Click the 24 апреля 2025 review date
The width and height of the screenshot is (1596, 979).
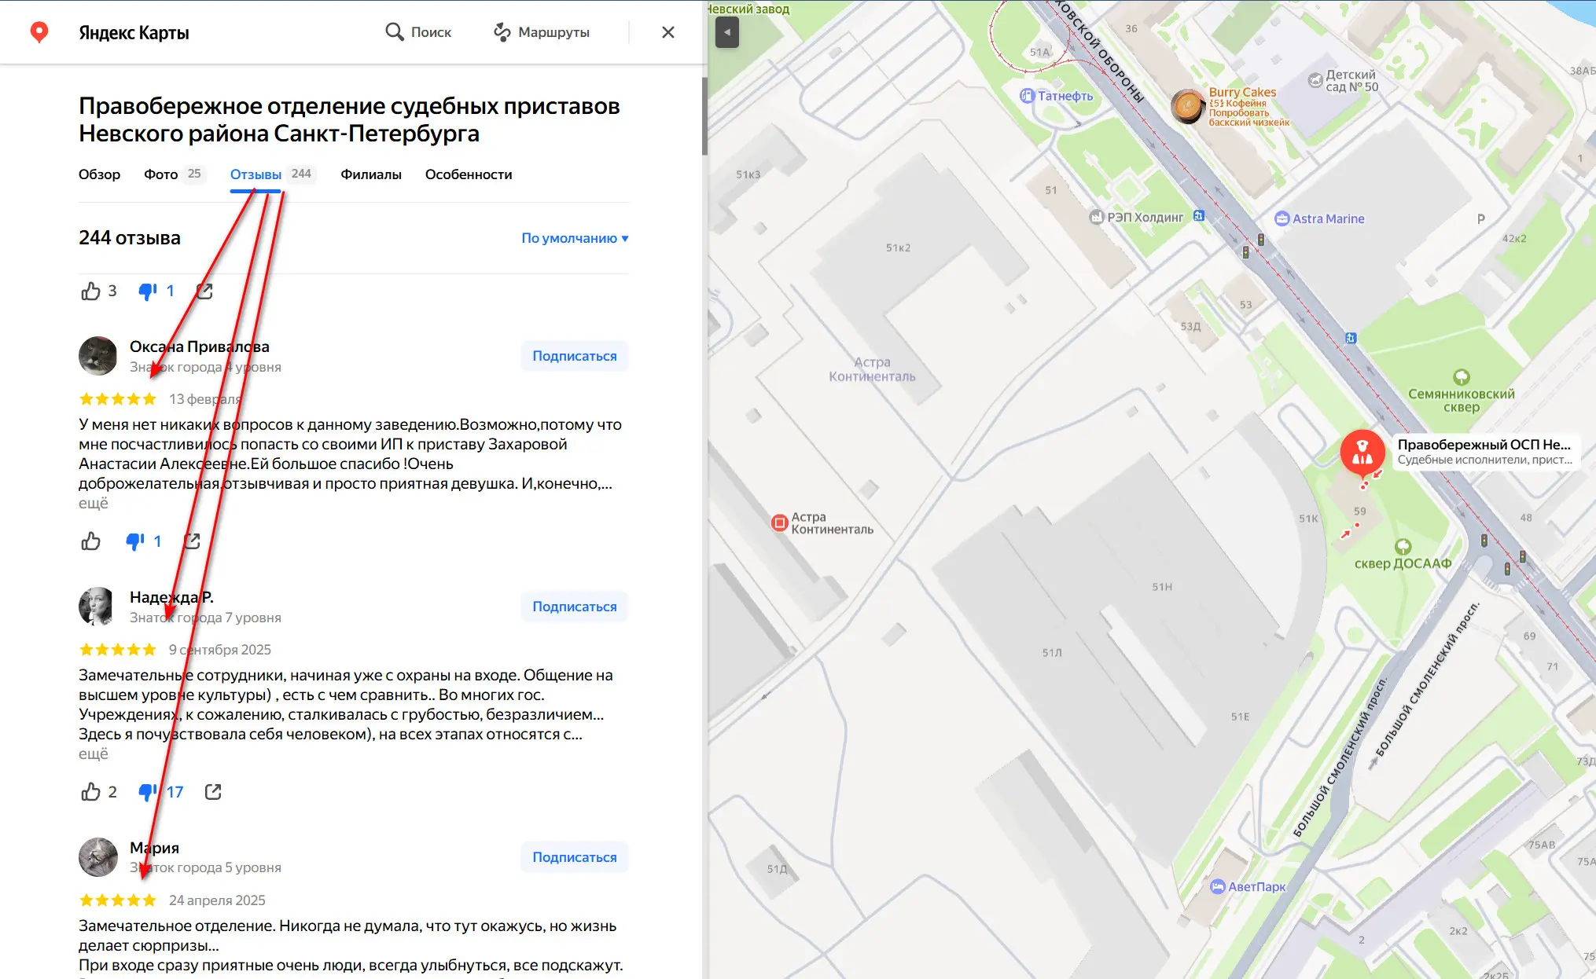point(217,900)
